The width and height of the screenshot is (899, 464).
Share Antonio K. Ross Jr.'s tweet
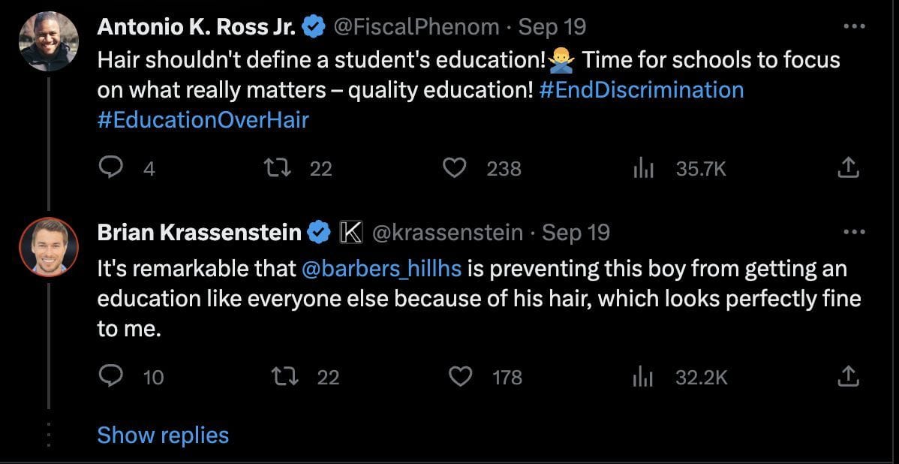[x=847, y=168]
